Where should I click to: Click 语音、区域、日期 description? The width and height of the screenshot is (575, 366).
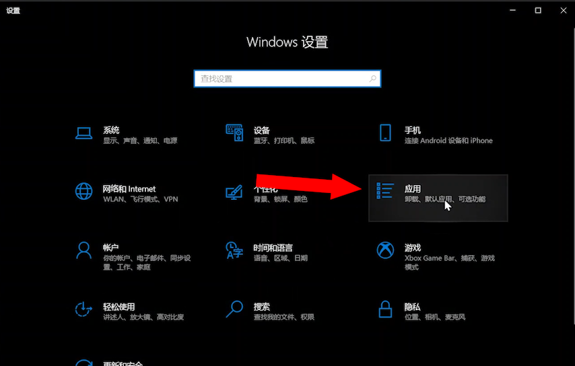click(281, 258)
